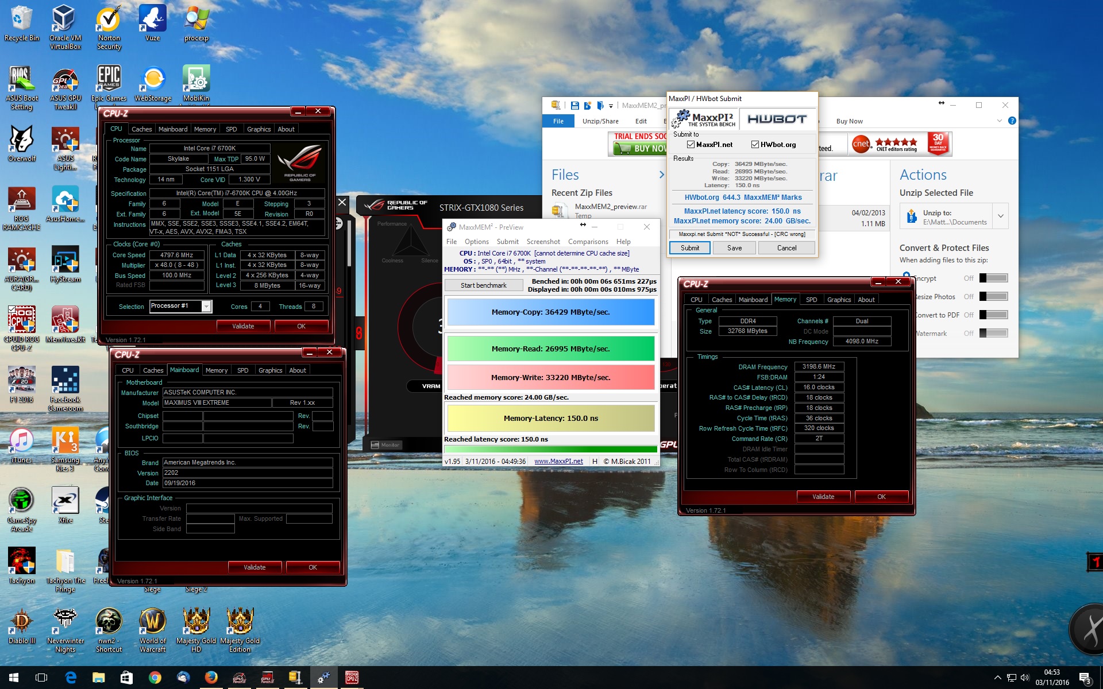
Task: Open Firefox from the taskbar
Action: coord(211,678)
